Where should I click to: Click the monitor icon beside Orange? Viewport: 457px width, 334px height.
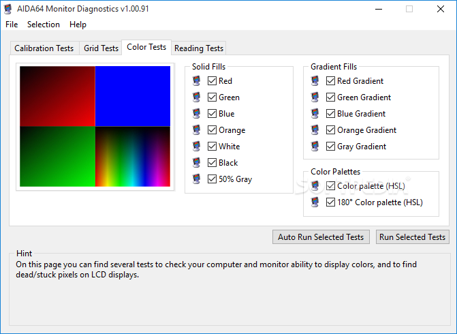[197, 130]
